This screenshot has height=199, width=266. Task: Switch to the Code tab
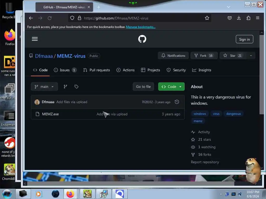[40, 70]
